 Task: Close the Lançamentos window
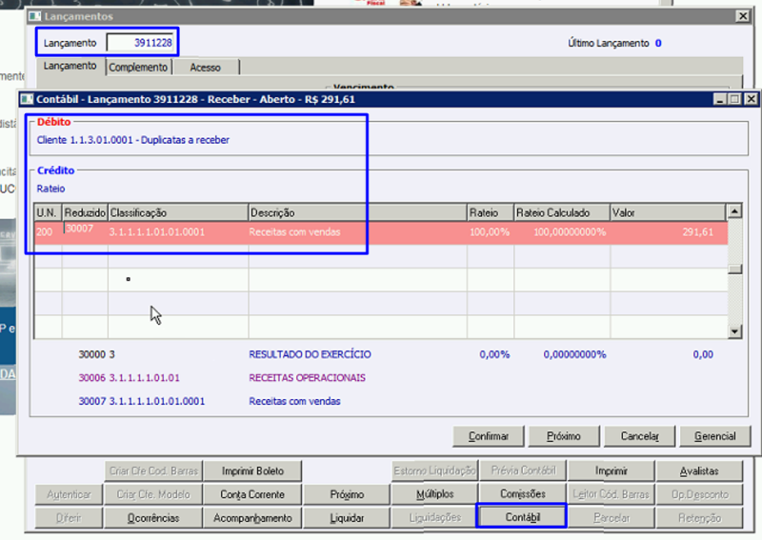743,16
